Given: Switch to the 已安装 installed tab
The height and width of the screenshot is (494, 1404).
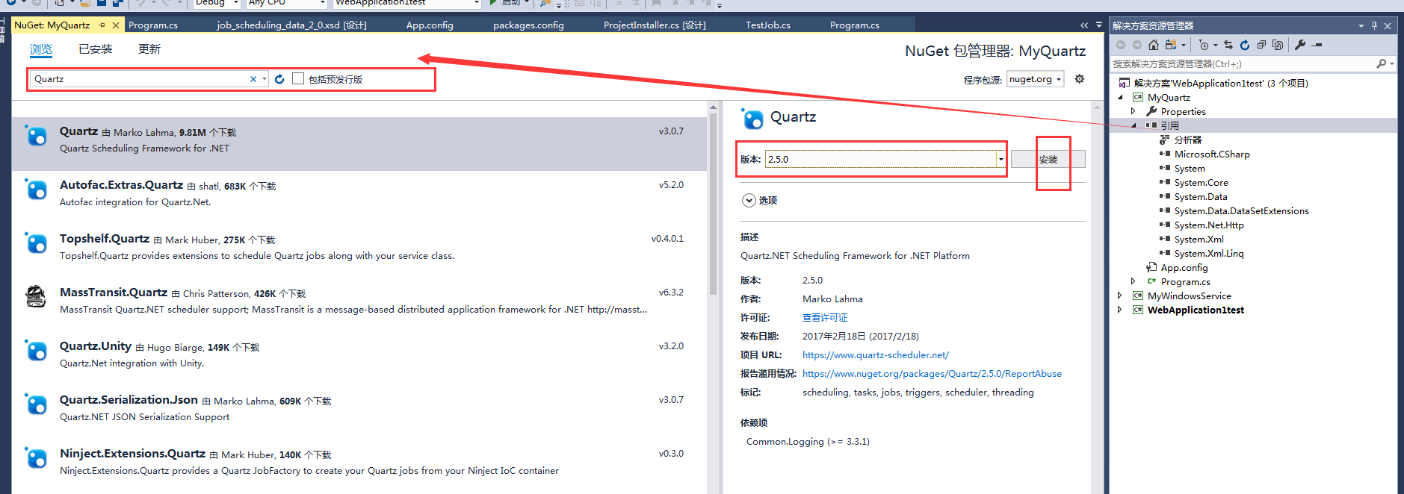Looking at the screenshot, I should (95, 49).
